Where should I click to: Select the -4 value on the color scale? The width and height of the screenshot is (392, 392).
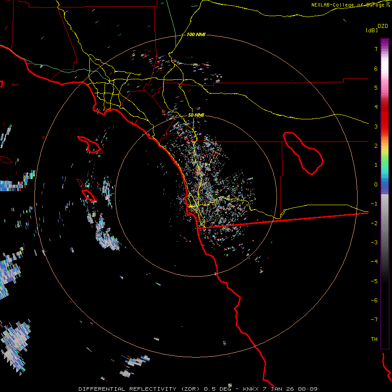(x=374, y=262)
